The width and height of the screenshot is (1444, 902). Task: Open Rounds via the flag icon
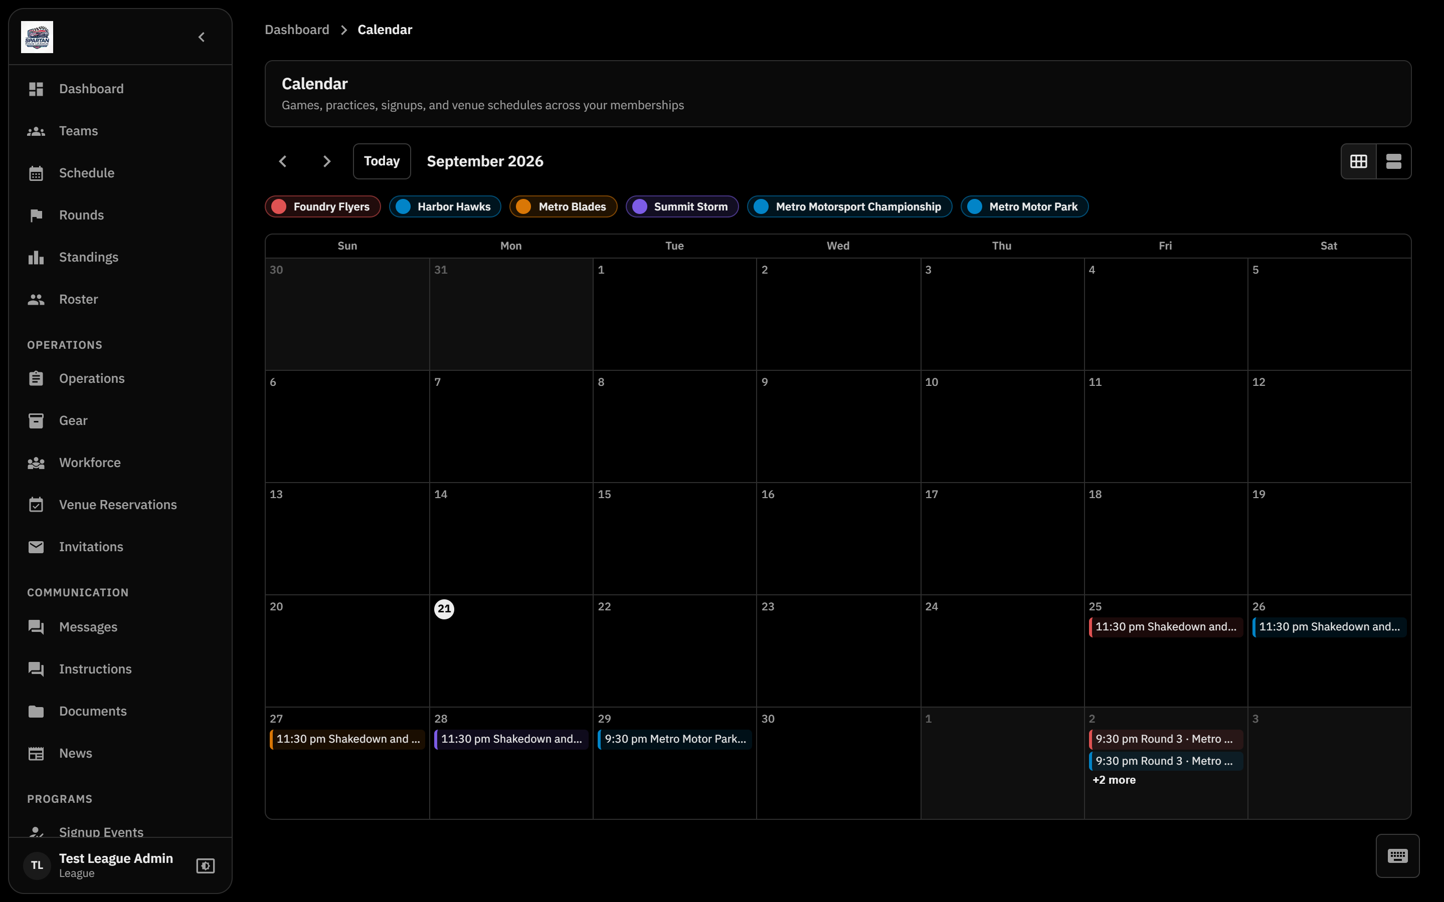[x=37, y=215]
